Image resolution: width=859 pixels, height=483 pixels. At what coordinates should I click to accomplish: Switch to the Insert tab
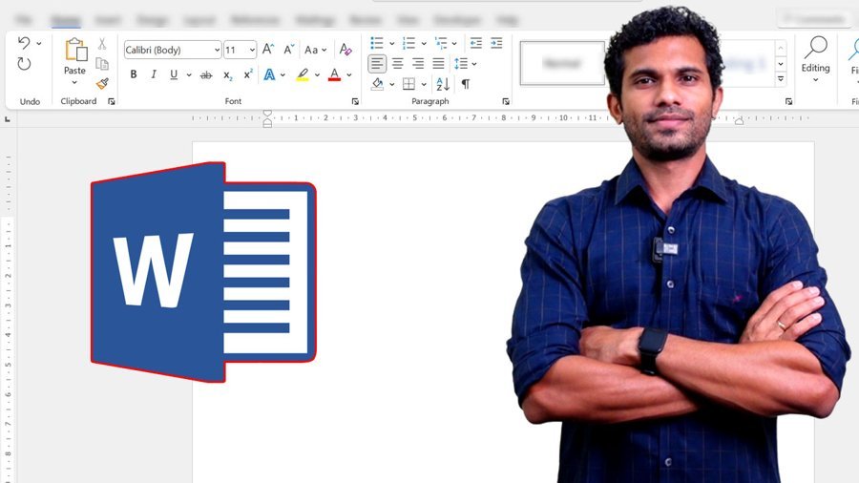click(107, 20)
